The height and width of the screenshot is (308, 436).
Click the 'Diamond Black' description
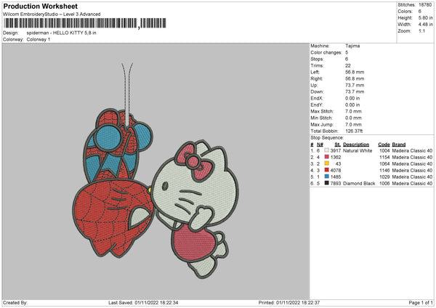coord(359,184)
